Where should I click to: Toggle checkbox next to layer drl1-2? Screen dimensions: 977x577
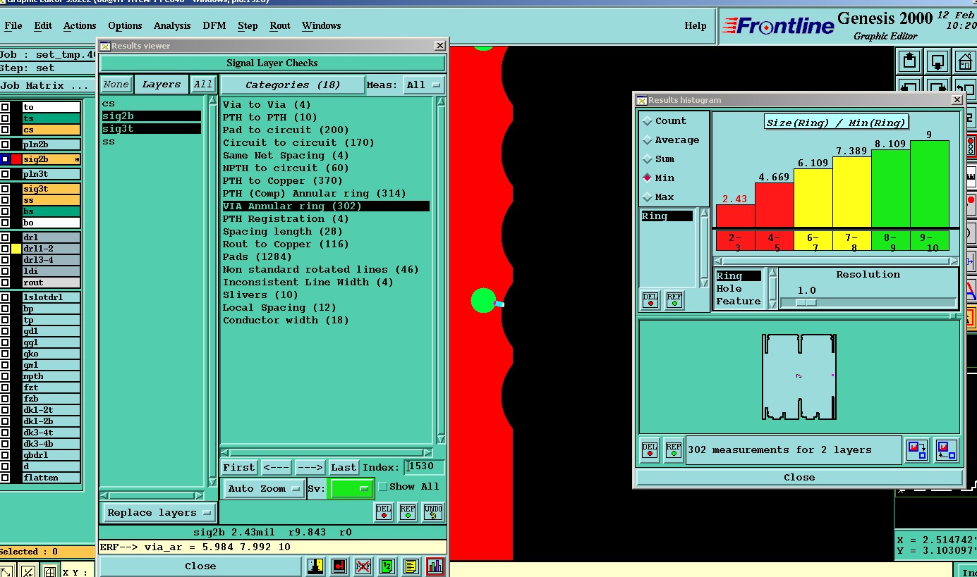6,249
